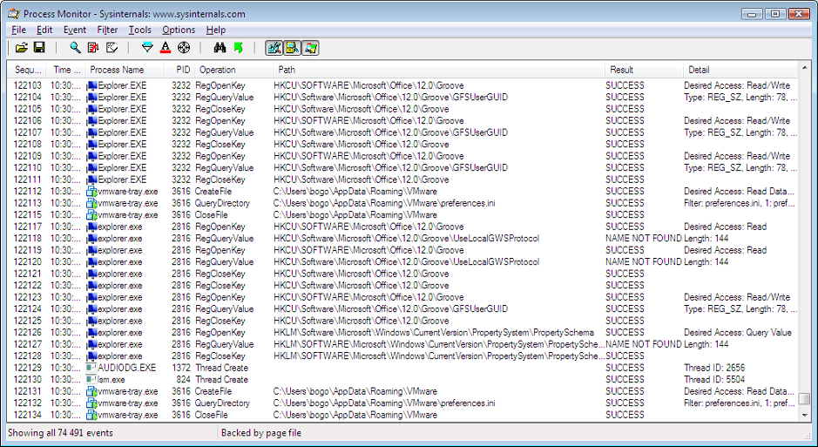
Task: Click CloseFile operation in row 122134
Action: [x=212, y=415]
